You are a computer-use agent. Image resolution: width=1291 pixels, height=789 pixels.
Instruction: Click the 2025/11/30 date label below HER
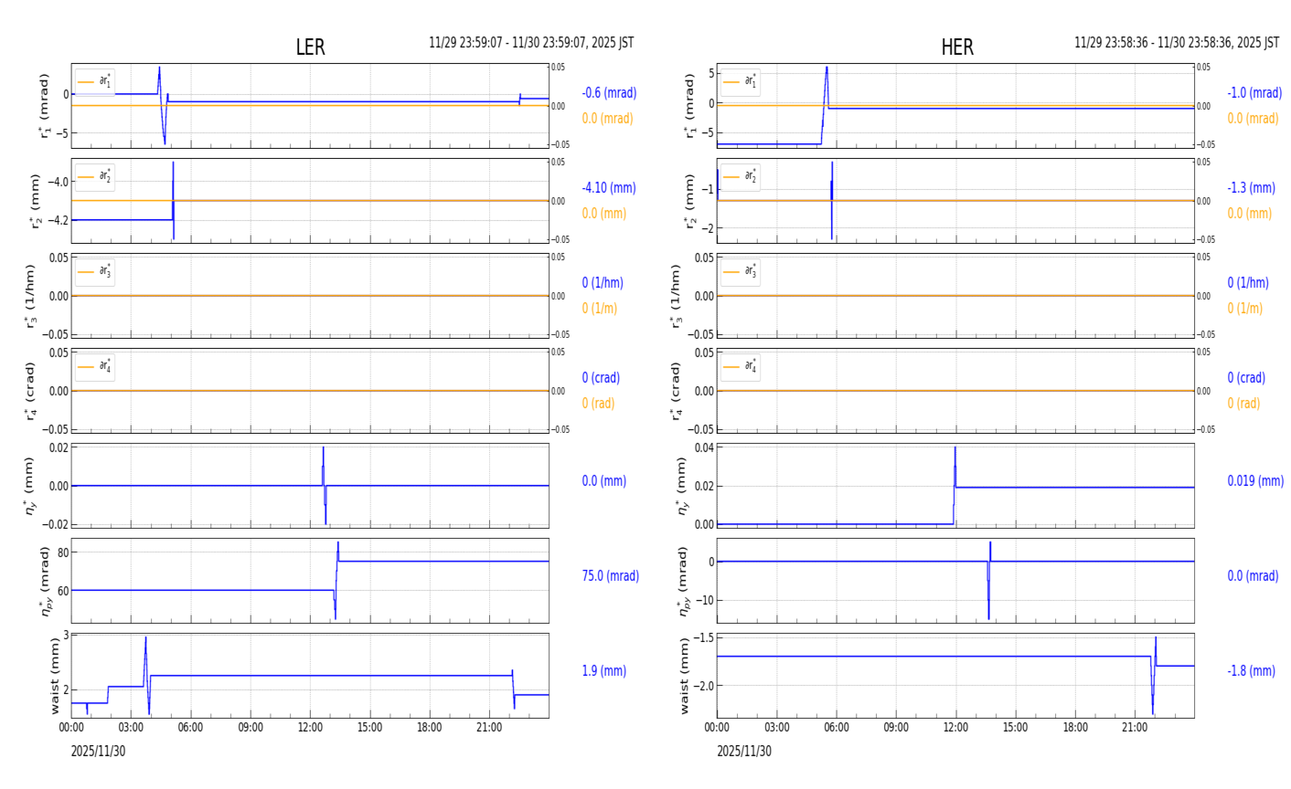744,752
